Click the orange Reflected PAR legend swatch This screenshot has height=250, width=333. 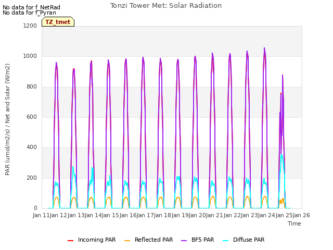(x=127, y=241)
